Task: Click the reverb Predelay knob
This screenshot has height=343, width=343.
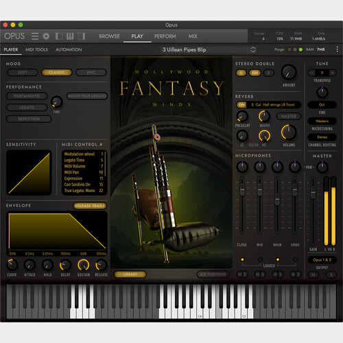Action: (242, 116)
